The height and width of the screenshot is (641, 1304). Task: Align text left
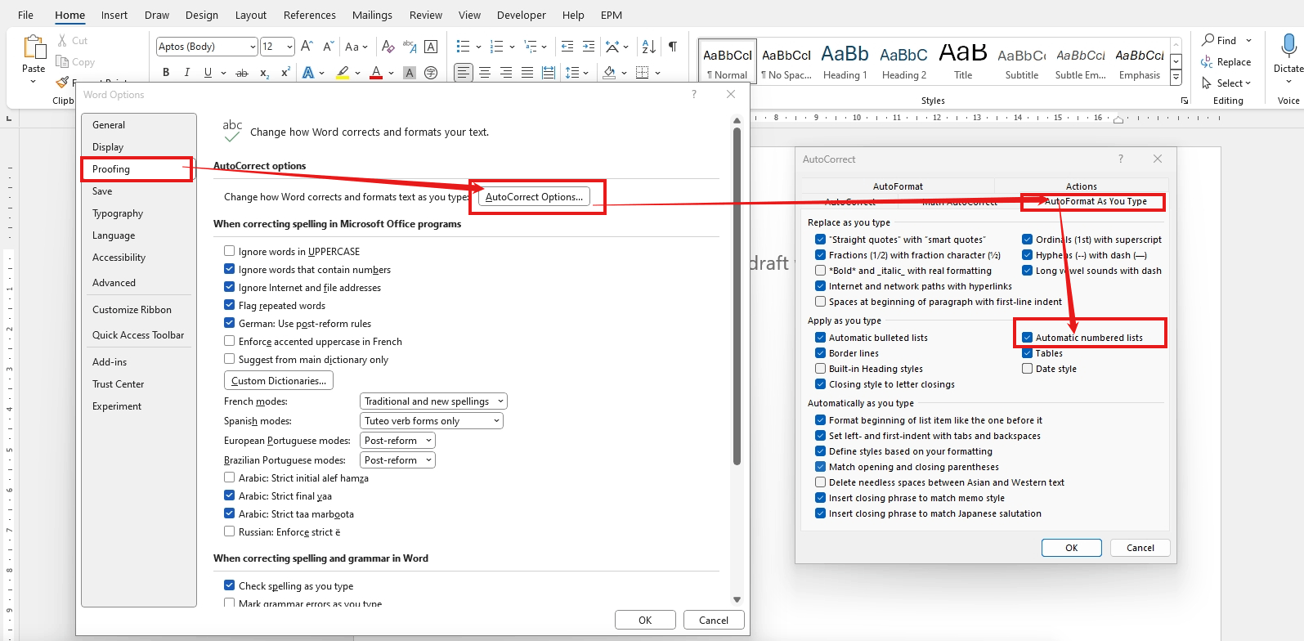pos(464,72)
